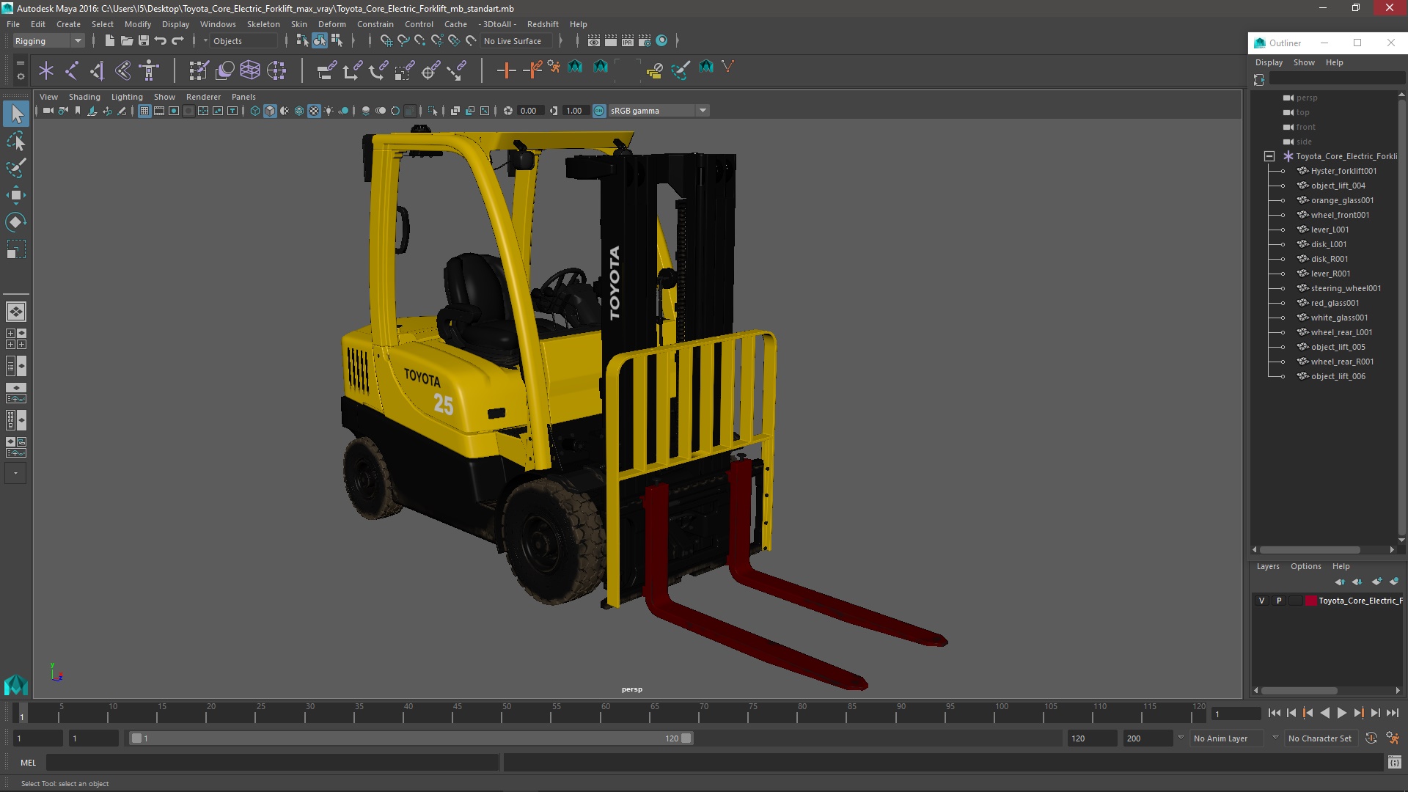Select wheel_front001 in the Outliner

pos(1340,215)
